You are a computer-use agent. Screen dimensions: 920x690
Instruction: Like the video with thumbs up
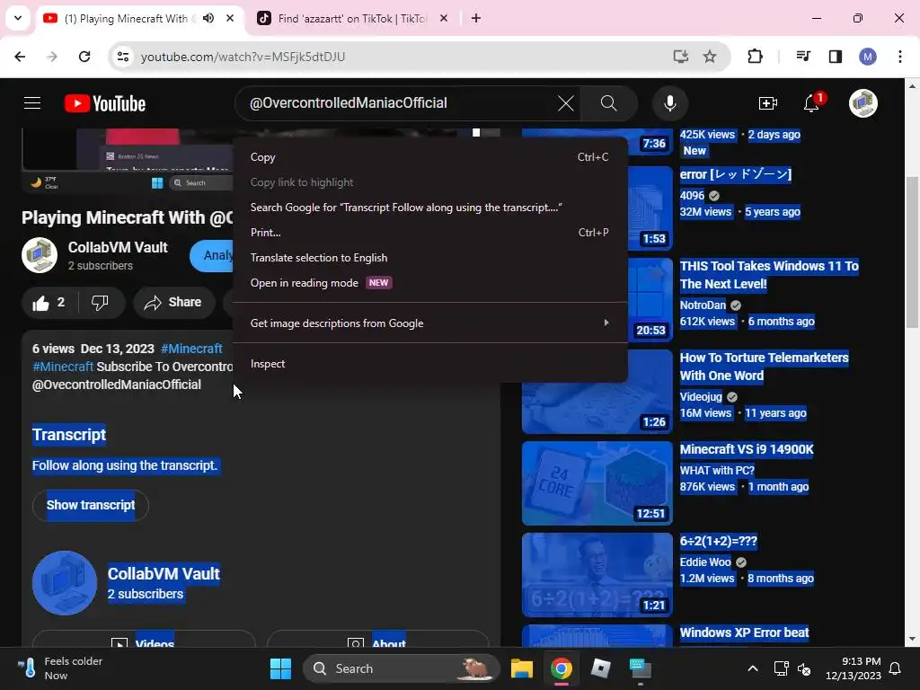[49, 303]
